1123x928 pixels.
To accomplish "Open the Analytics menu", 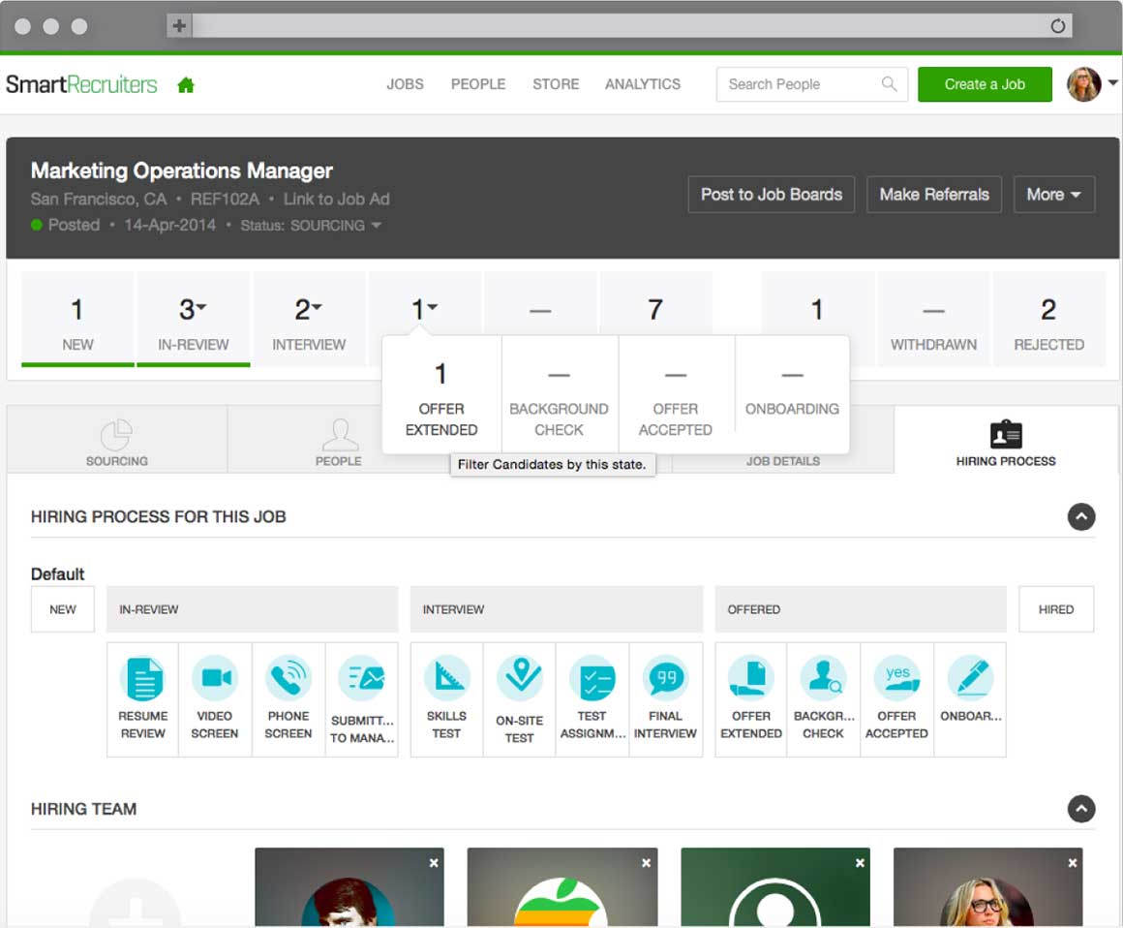I will (643, 84).
